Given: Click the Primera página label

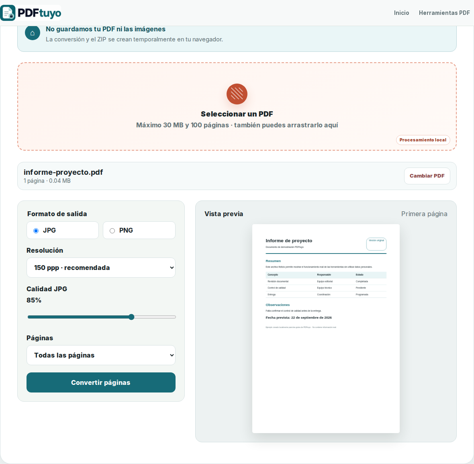Looking at the screenshot, I should [424, 214].
